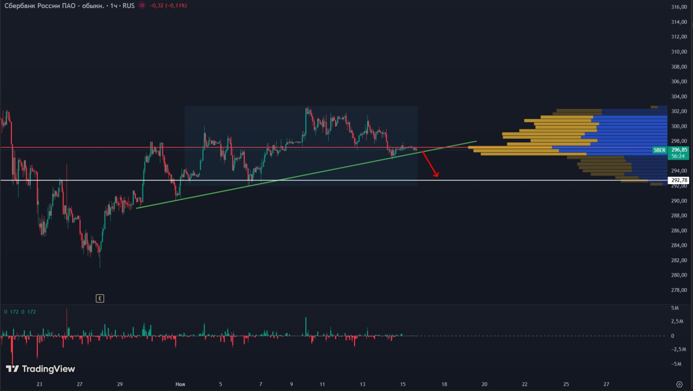The width and height of the screenshot is (693, 391).
Task: Click the 'Ноя' month label on time axis
Action: point(180,384)
